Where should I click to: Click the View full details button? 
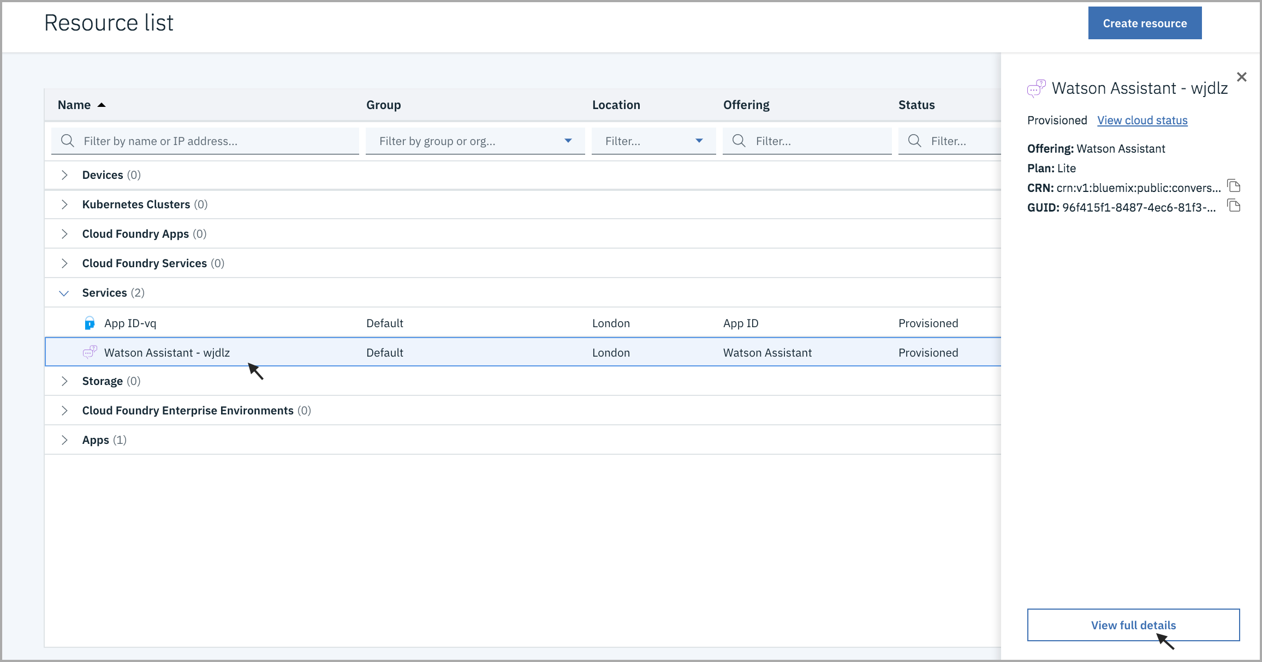(1133, 625)
